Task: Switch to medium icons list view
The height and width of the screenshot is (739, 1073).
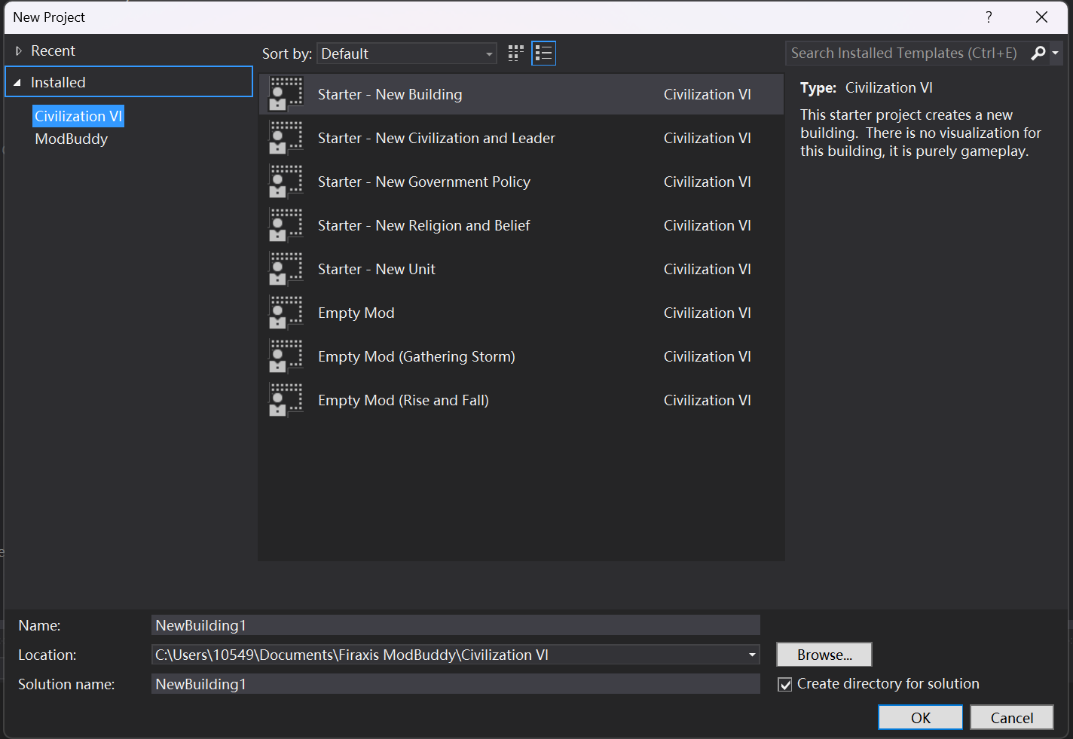Action: point(543,53)
